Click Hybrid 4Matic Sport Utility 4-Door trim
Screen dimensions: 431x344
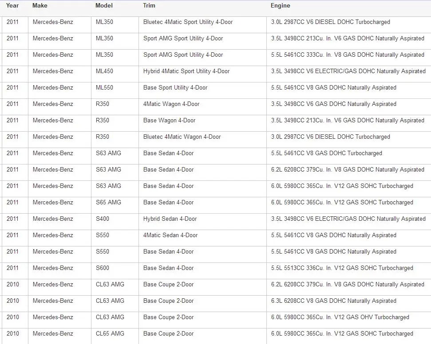pyautogui.click(x=186, y=71)
